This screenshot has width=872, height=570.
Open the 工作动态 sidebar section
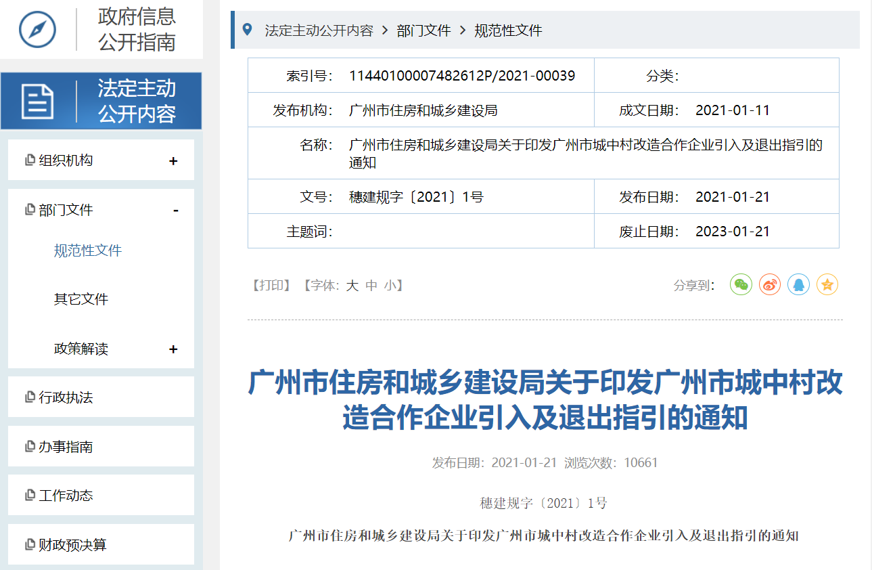[x=66, y=496]
